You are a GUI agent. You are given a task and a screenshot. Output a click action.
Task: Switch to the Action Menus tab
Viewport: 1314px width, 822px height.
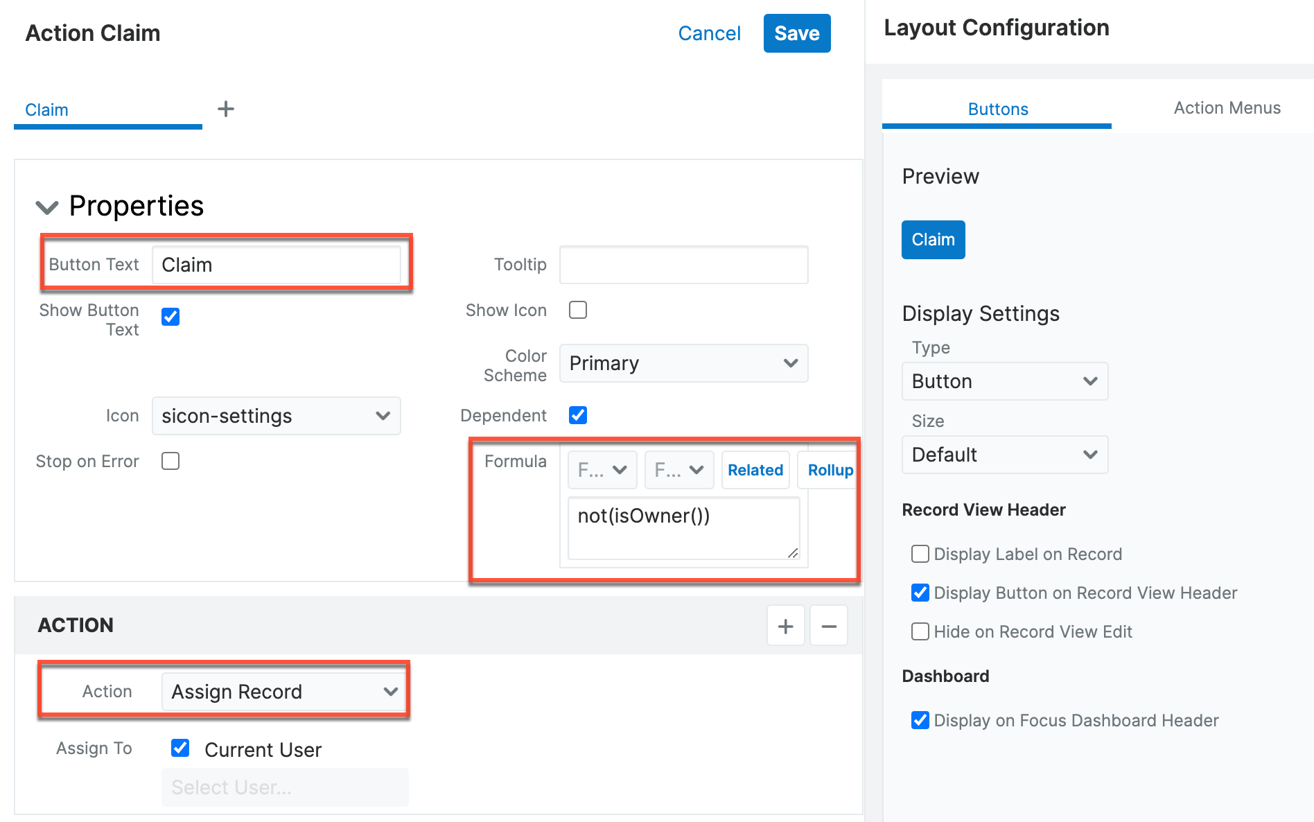(1227, 108)
